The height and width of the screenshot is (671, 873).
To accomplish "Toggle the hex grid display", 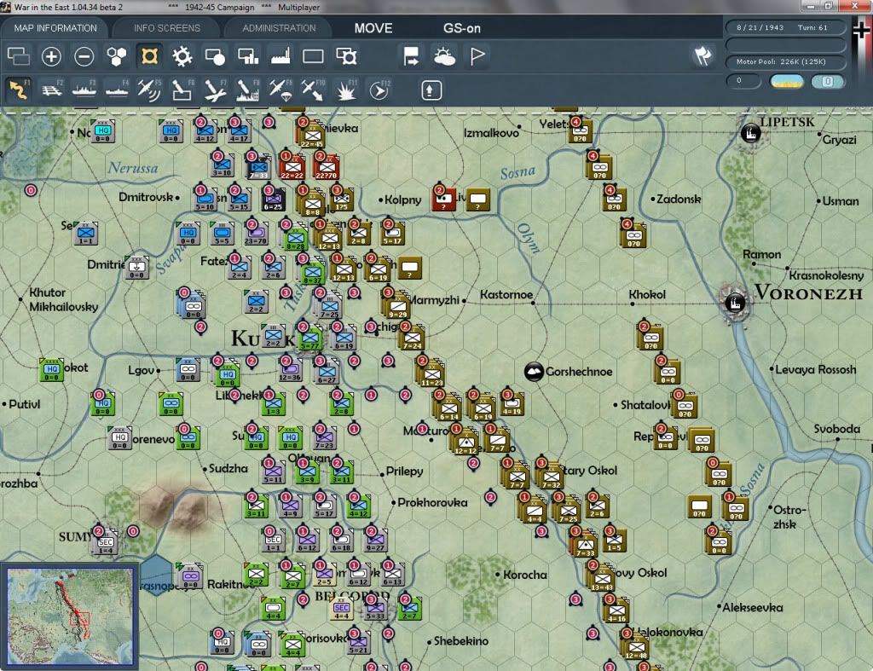I will click(x=117, y=56).
